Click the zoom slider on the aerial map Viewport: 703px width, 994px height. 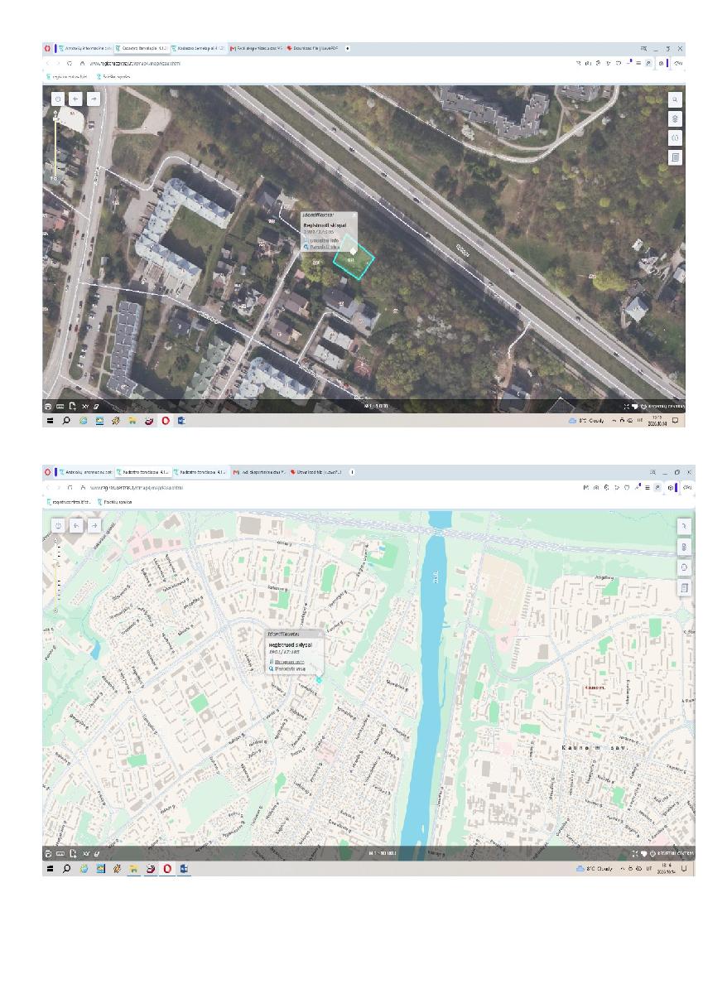pos(56,146)
